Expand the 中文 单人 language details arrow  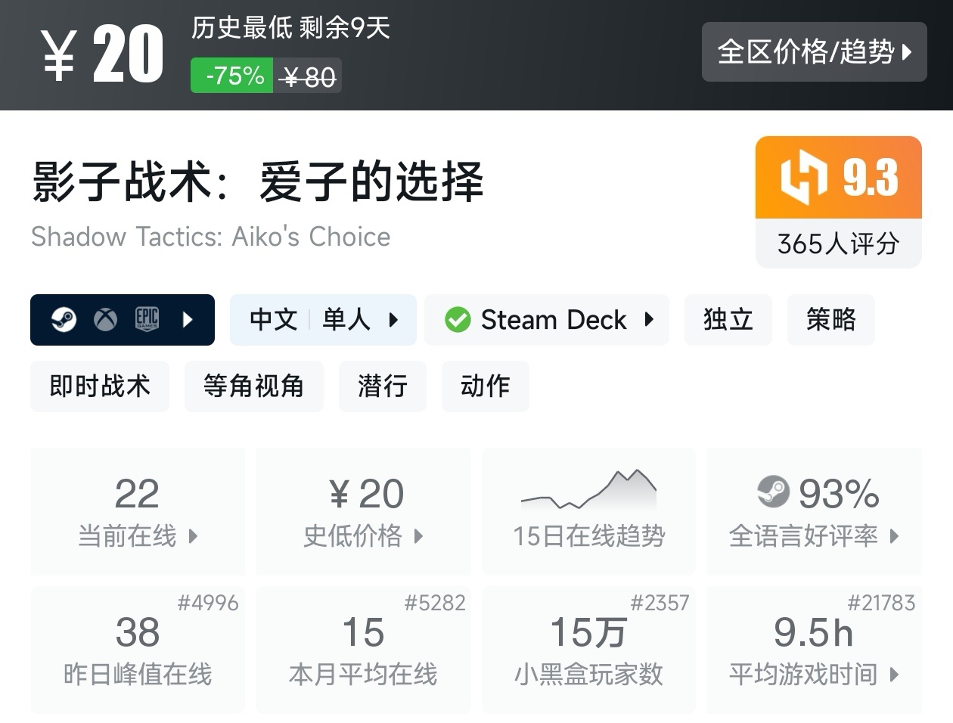393,320
